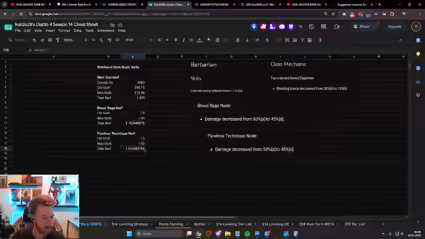The height and width of the screenshot is (239, 425).
Task: Open vertical align option
Action: click(x=247, y=40)
